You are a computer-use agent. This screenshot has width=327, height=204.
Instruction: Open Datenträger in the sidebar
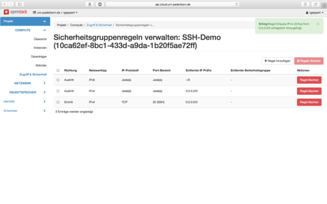(39, 57)
